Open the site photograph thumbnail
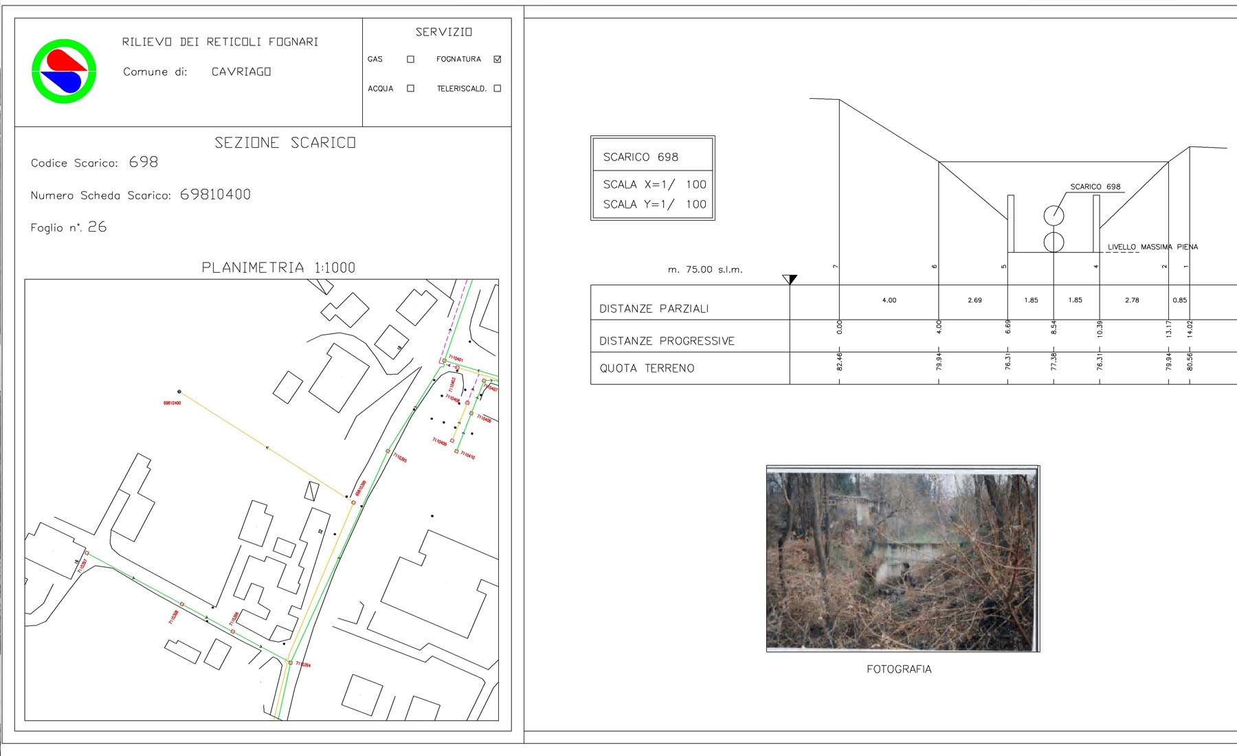Image resolution: width=1237 pixels, height=756 pixels. click(x=902, y=558)
